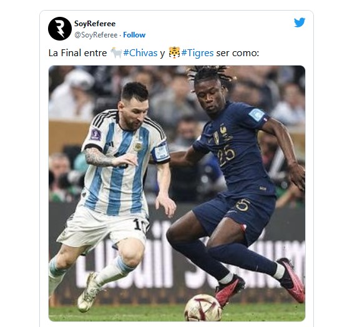Follow the SoyReferee account
Viewport: 342px width, 327px height.
pyautogui.click(x=134, y=35)
